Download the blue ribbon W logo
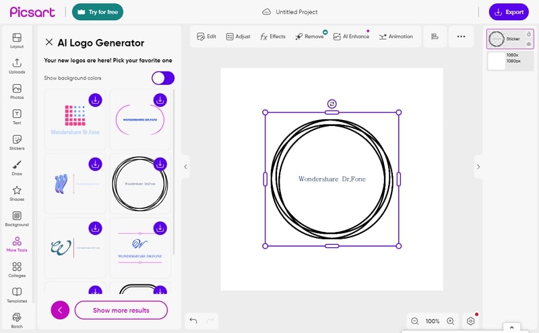539x333 pixels. 95,164
